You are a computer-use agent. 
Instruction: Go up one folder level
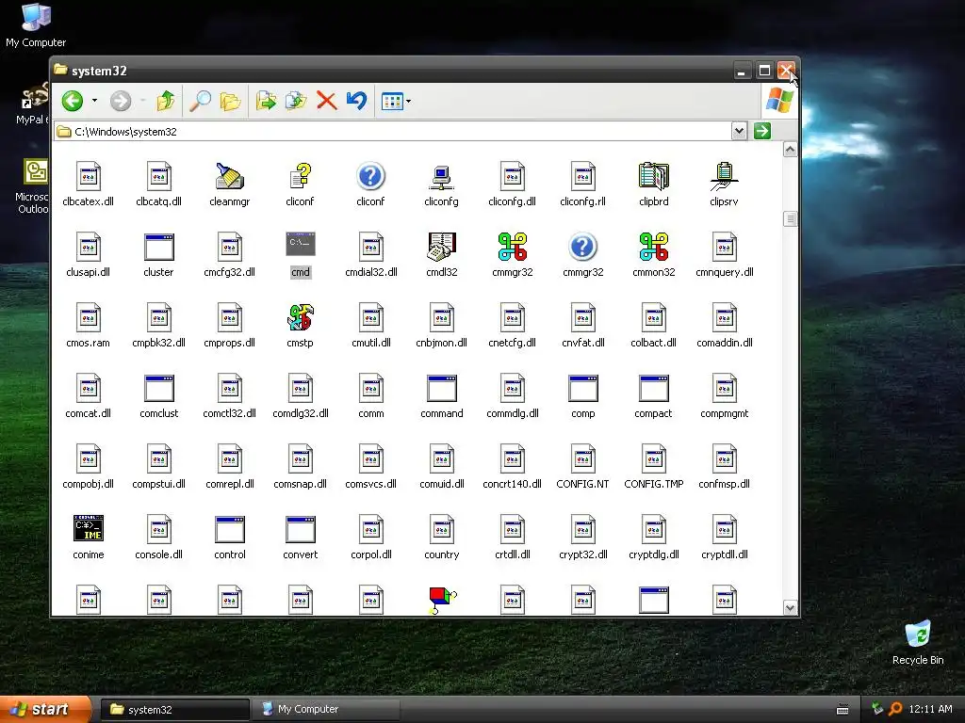[166, 101]
